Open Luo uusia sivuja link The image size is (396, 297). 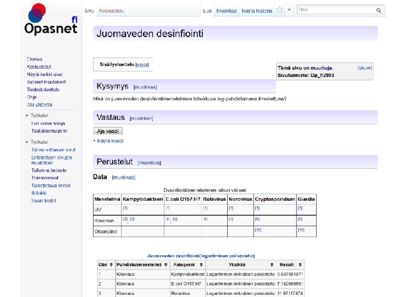pyautogui.click(x=48, y=123)
